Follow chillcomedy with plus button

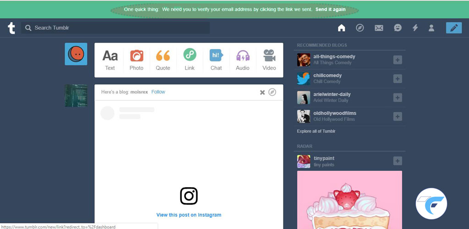[398, 79]
